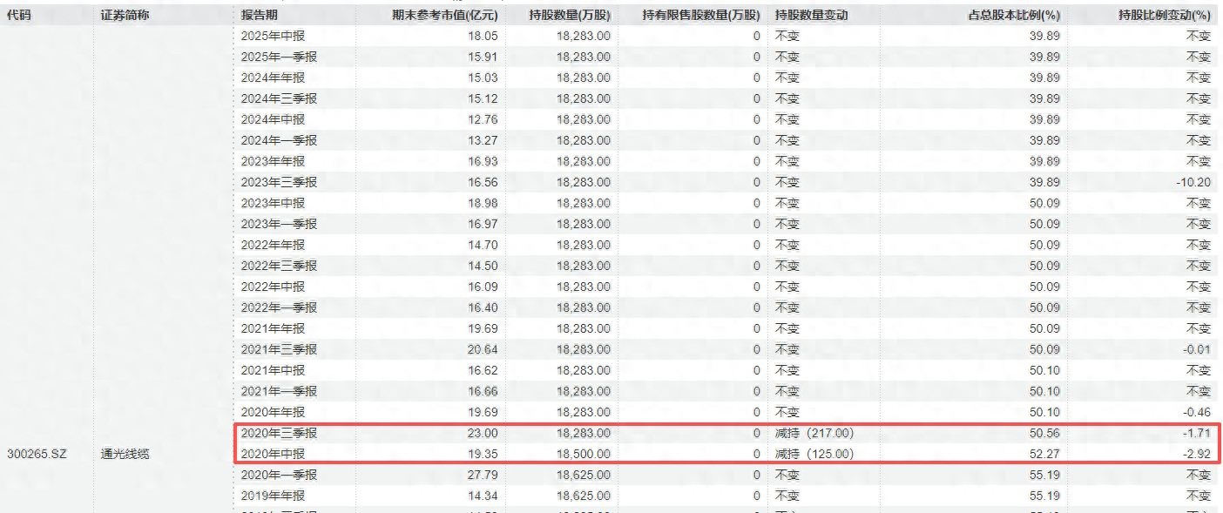The height and width of the screenshot is (513, 1223).
Task: Select the 2020年三季报 report row
Action: (726, 433)
